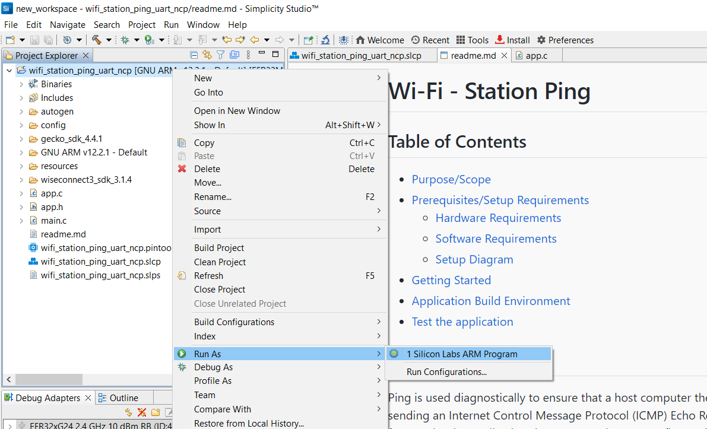Follow the Hardware Requirements link

[x=498, y=218]
